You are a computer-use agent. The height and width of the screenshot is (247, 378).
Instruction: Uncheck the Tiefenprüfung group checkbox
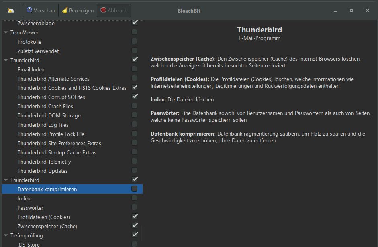point(135,235)
